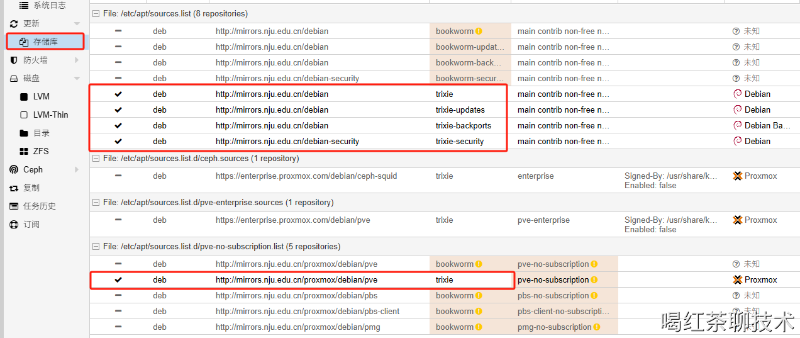Image resolution: width=800 pixels, height=338 pixels.
Task: Select the ZFS grid icon
Action: (24, 152)
